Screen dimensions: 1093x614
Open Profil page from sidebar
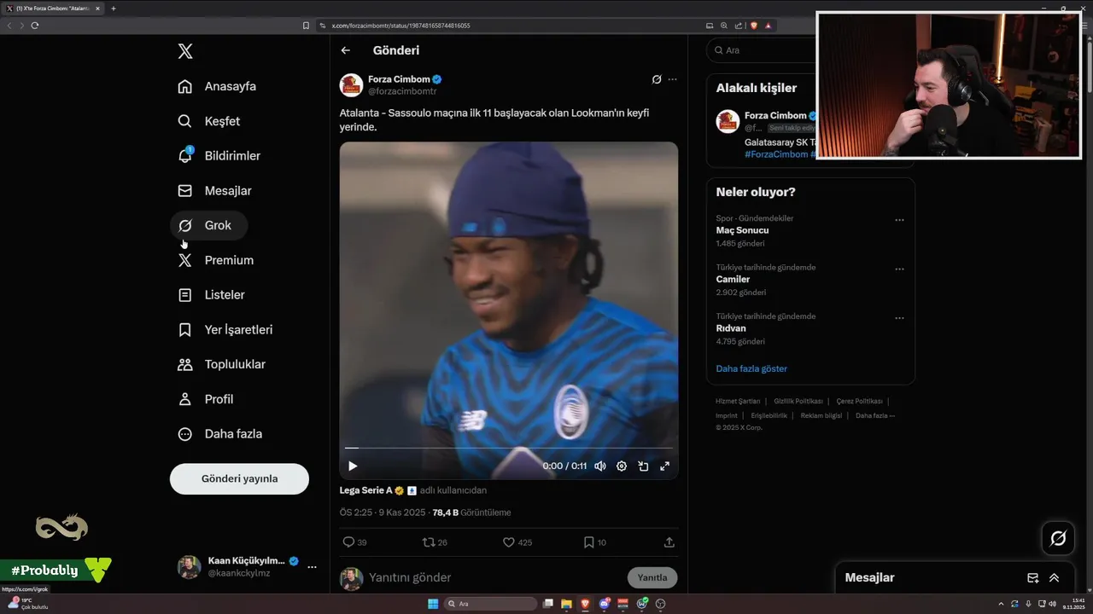pyautogui.click(x=206, y=399)
